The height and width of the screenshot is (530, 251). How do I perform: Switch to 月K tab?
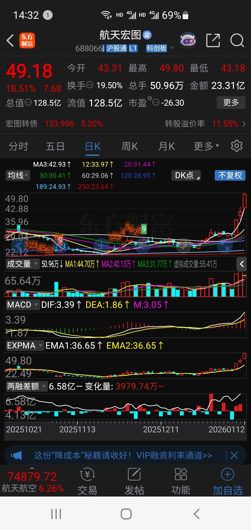[167, 146]
